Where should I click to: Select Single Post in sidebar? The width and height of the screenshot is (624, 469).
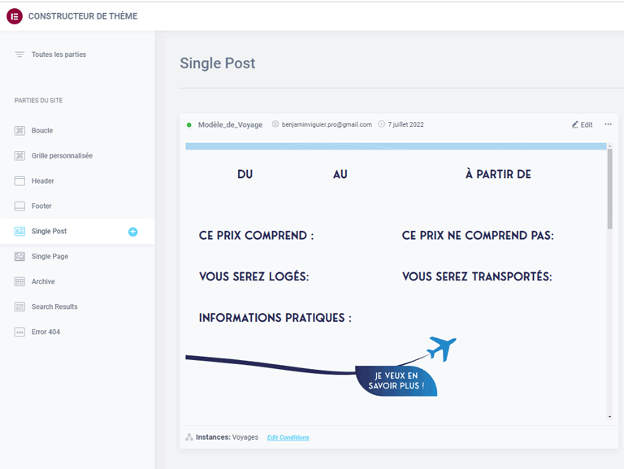(49, 232)
